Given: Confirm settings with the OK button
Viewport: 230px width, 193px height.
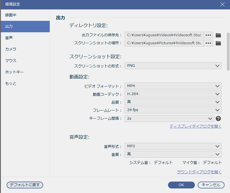Looking at the screenshot, I should coord(181,185).
